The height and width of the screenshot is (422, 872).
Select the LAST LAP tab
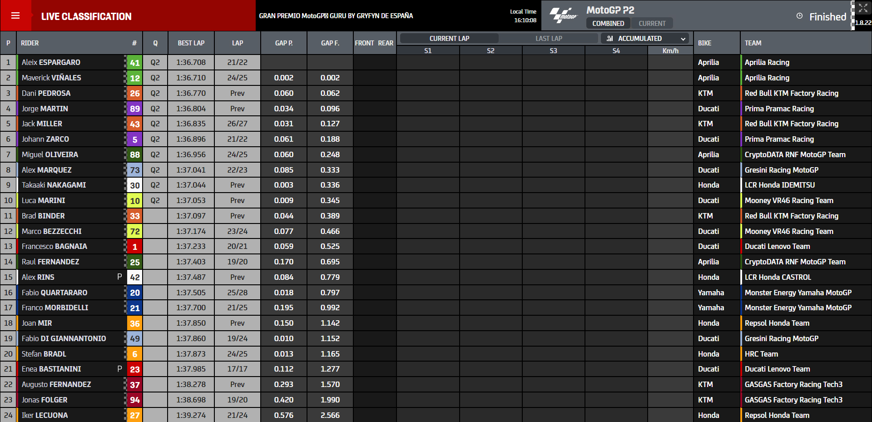[549, 39]
